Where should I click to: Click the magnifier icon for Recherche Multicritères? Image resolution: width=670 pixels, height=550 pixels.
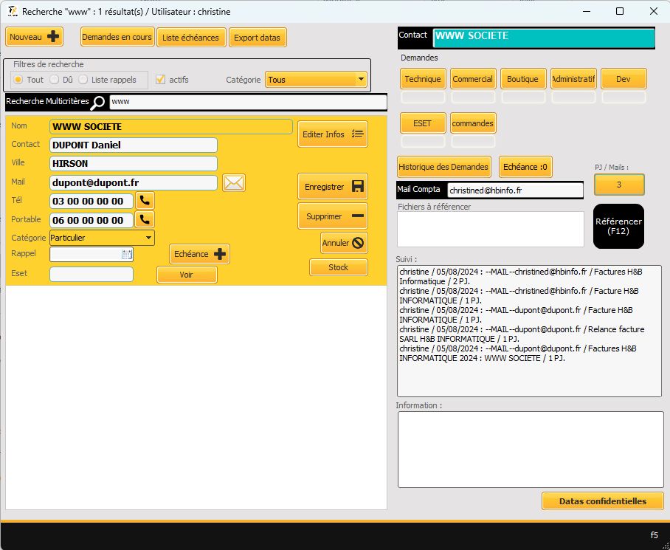click(x=98, y=102)
